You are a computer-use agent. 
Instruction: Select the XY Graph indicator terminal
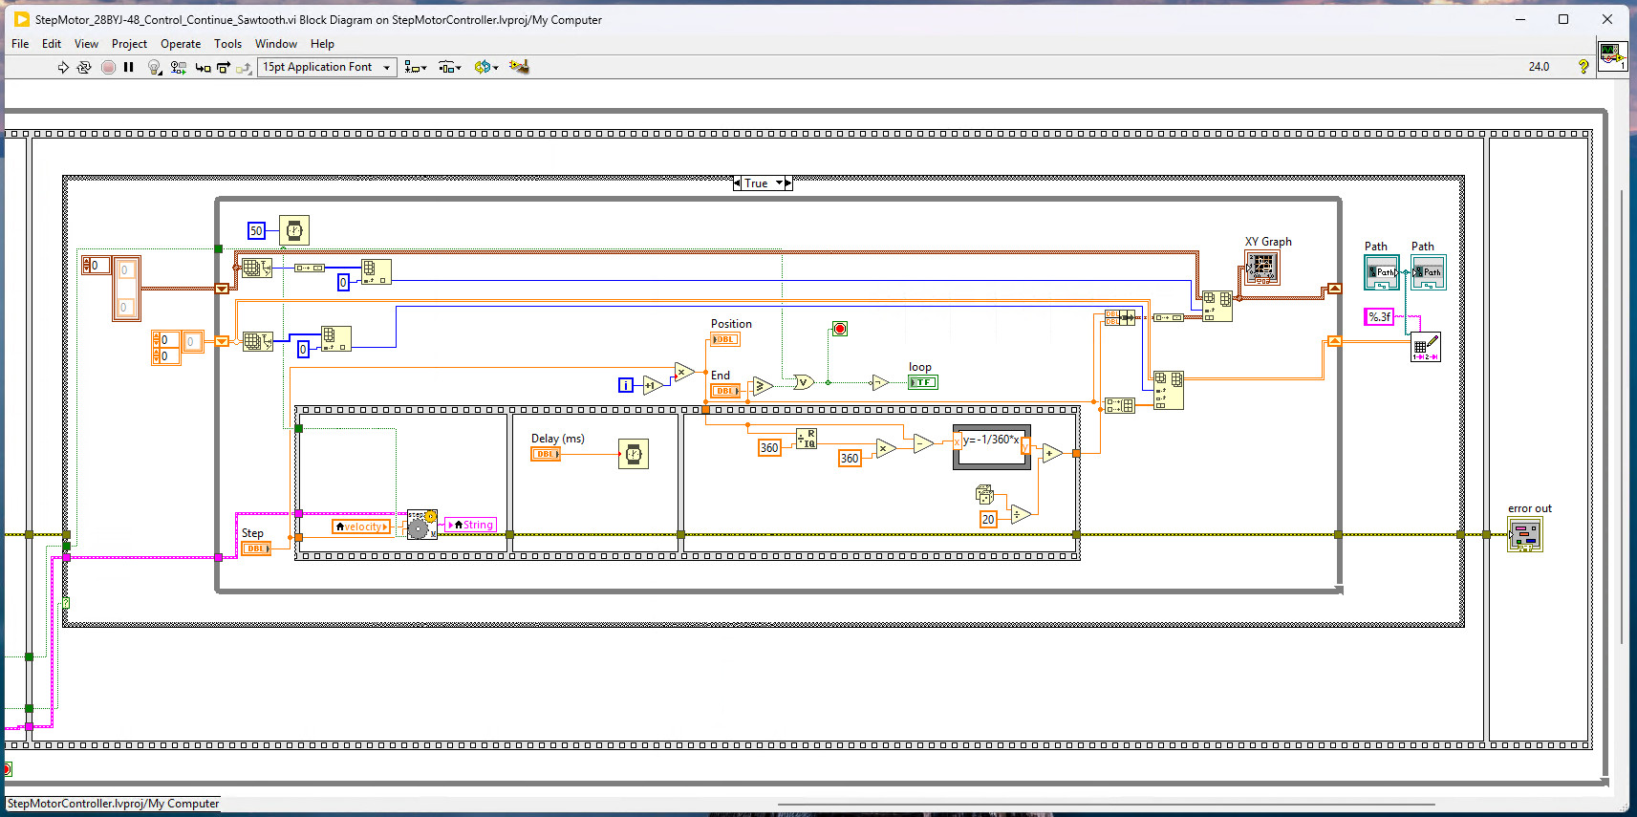pyautogui.click(x=1261, y=268)
